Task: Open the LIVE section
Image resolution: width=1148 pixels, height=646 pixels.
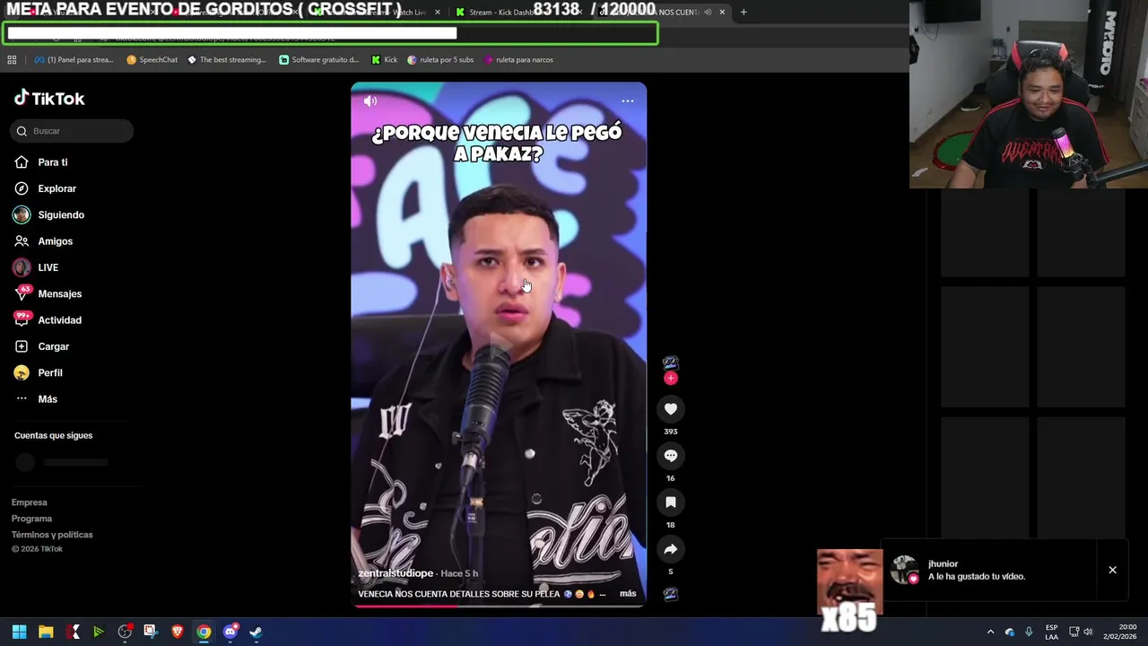Action: click(x=48, y=267)
